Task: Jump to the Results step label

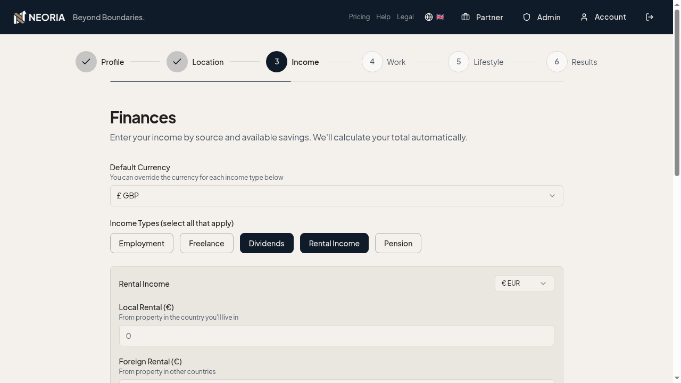Action: click(x=584, y=62)
